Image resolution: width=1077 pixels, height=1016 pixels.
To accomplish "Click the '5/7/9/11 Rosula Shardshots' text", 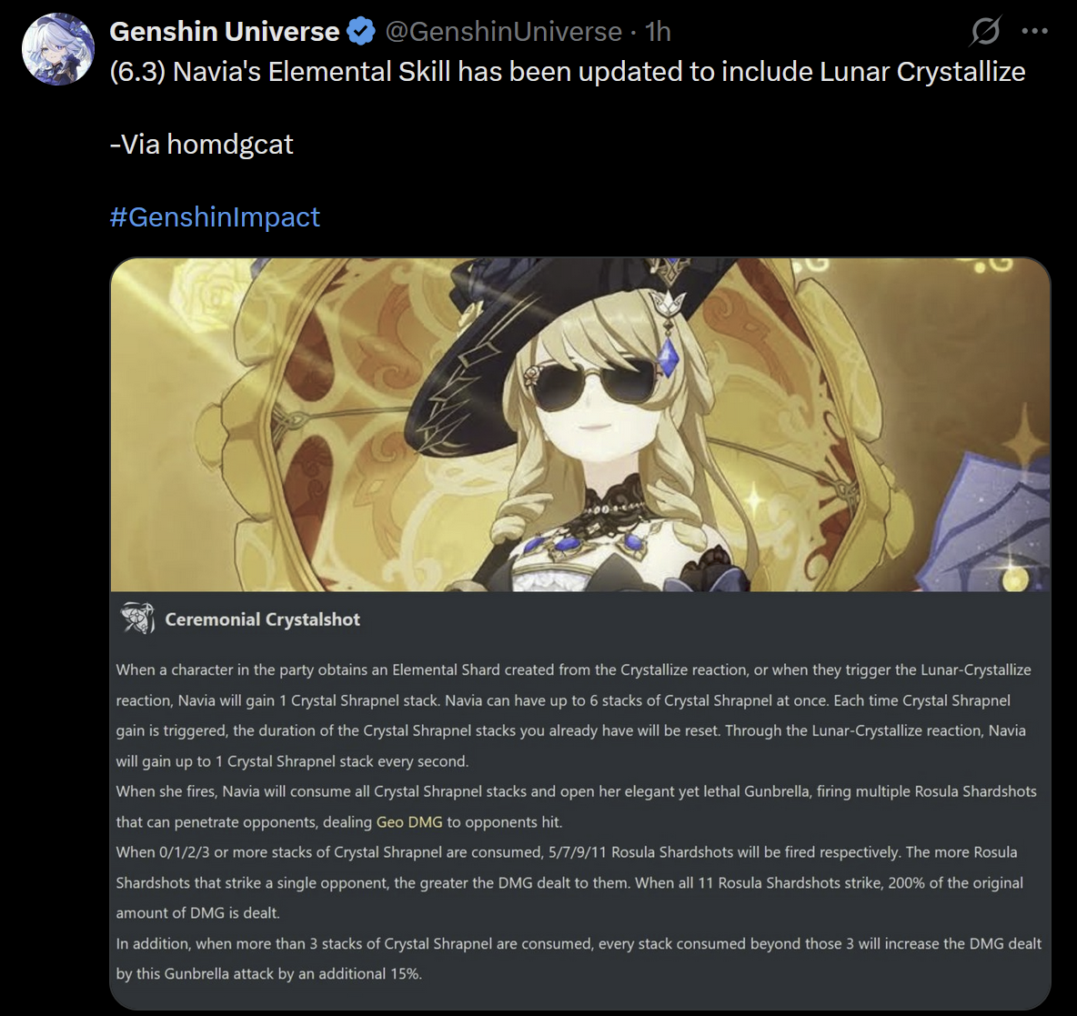I will point(641,852).
